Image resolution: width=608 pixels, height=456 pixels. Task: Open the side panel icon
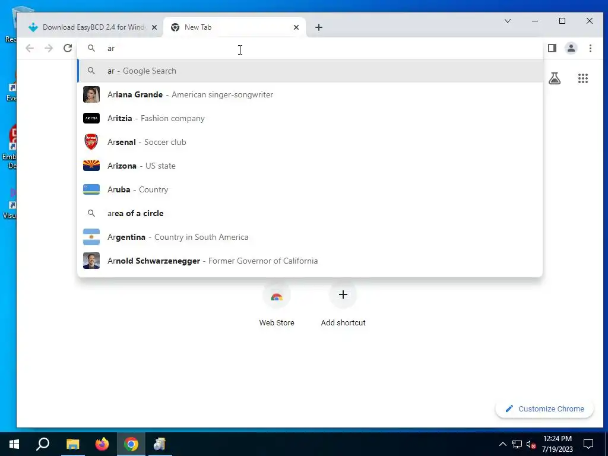(552, 48)
